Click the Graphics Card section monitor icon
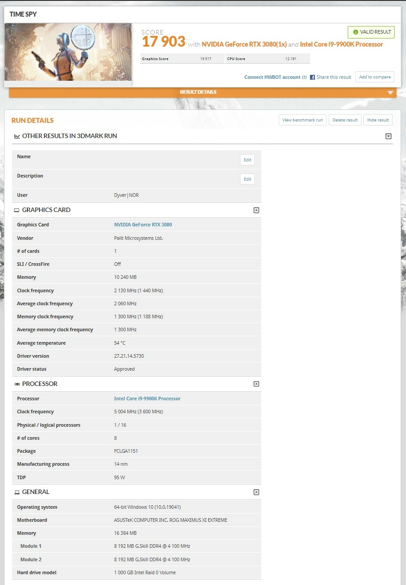406x585 pixels. 17,210
